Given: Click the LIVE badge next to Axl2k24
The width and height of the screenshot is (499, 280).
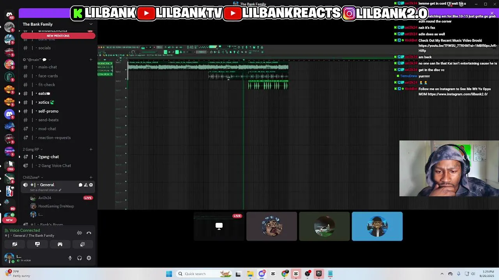Looking at the screenshot, I should point(88,198).
